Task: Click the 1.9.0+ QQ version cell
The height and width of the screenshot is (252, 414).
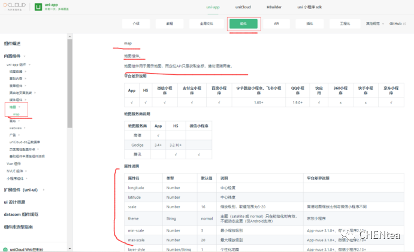Action: pyautogui.click(x=298, y=102)
